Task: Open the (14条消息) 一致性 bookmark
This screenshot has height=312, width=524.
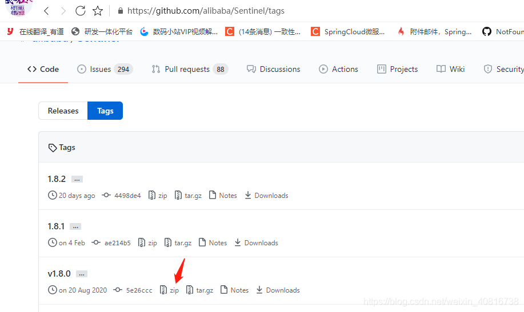Action: tap(263, 32)
